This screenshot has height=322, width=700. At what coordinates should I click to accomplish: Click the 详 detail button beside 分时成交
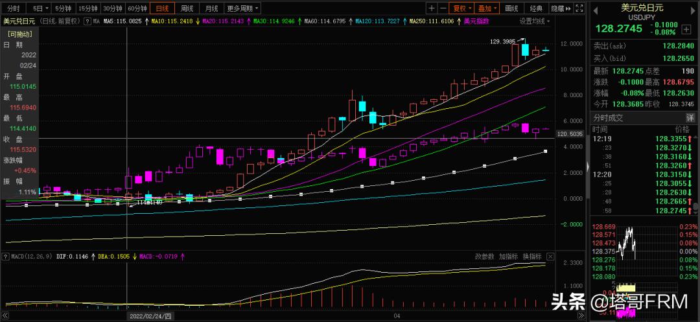pyautogui.click(x=690, y=118)
